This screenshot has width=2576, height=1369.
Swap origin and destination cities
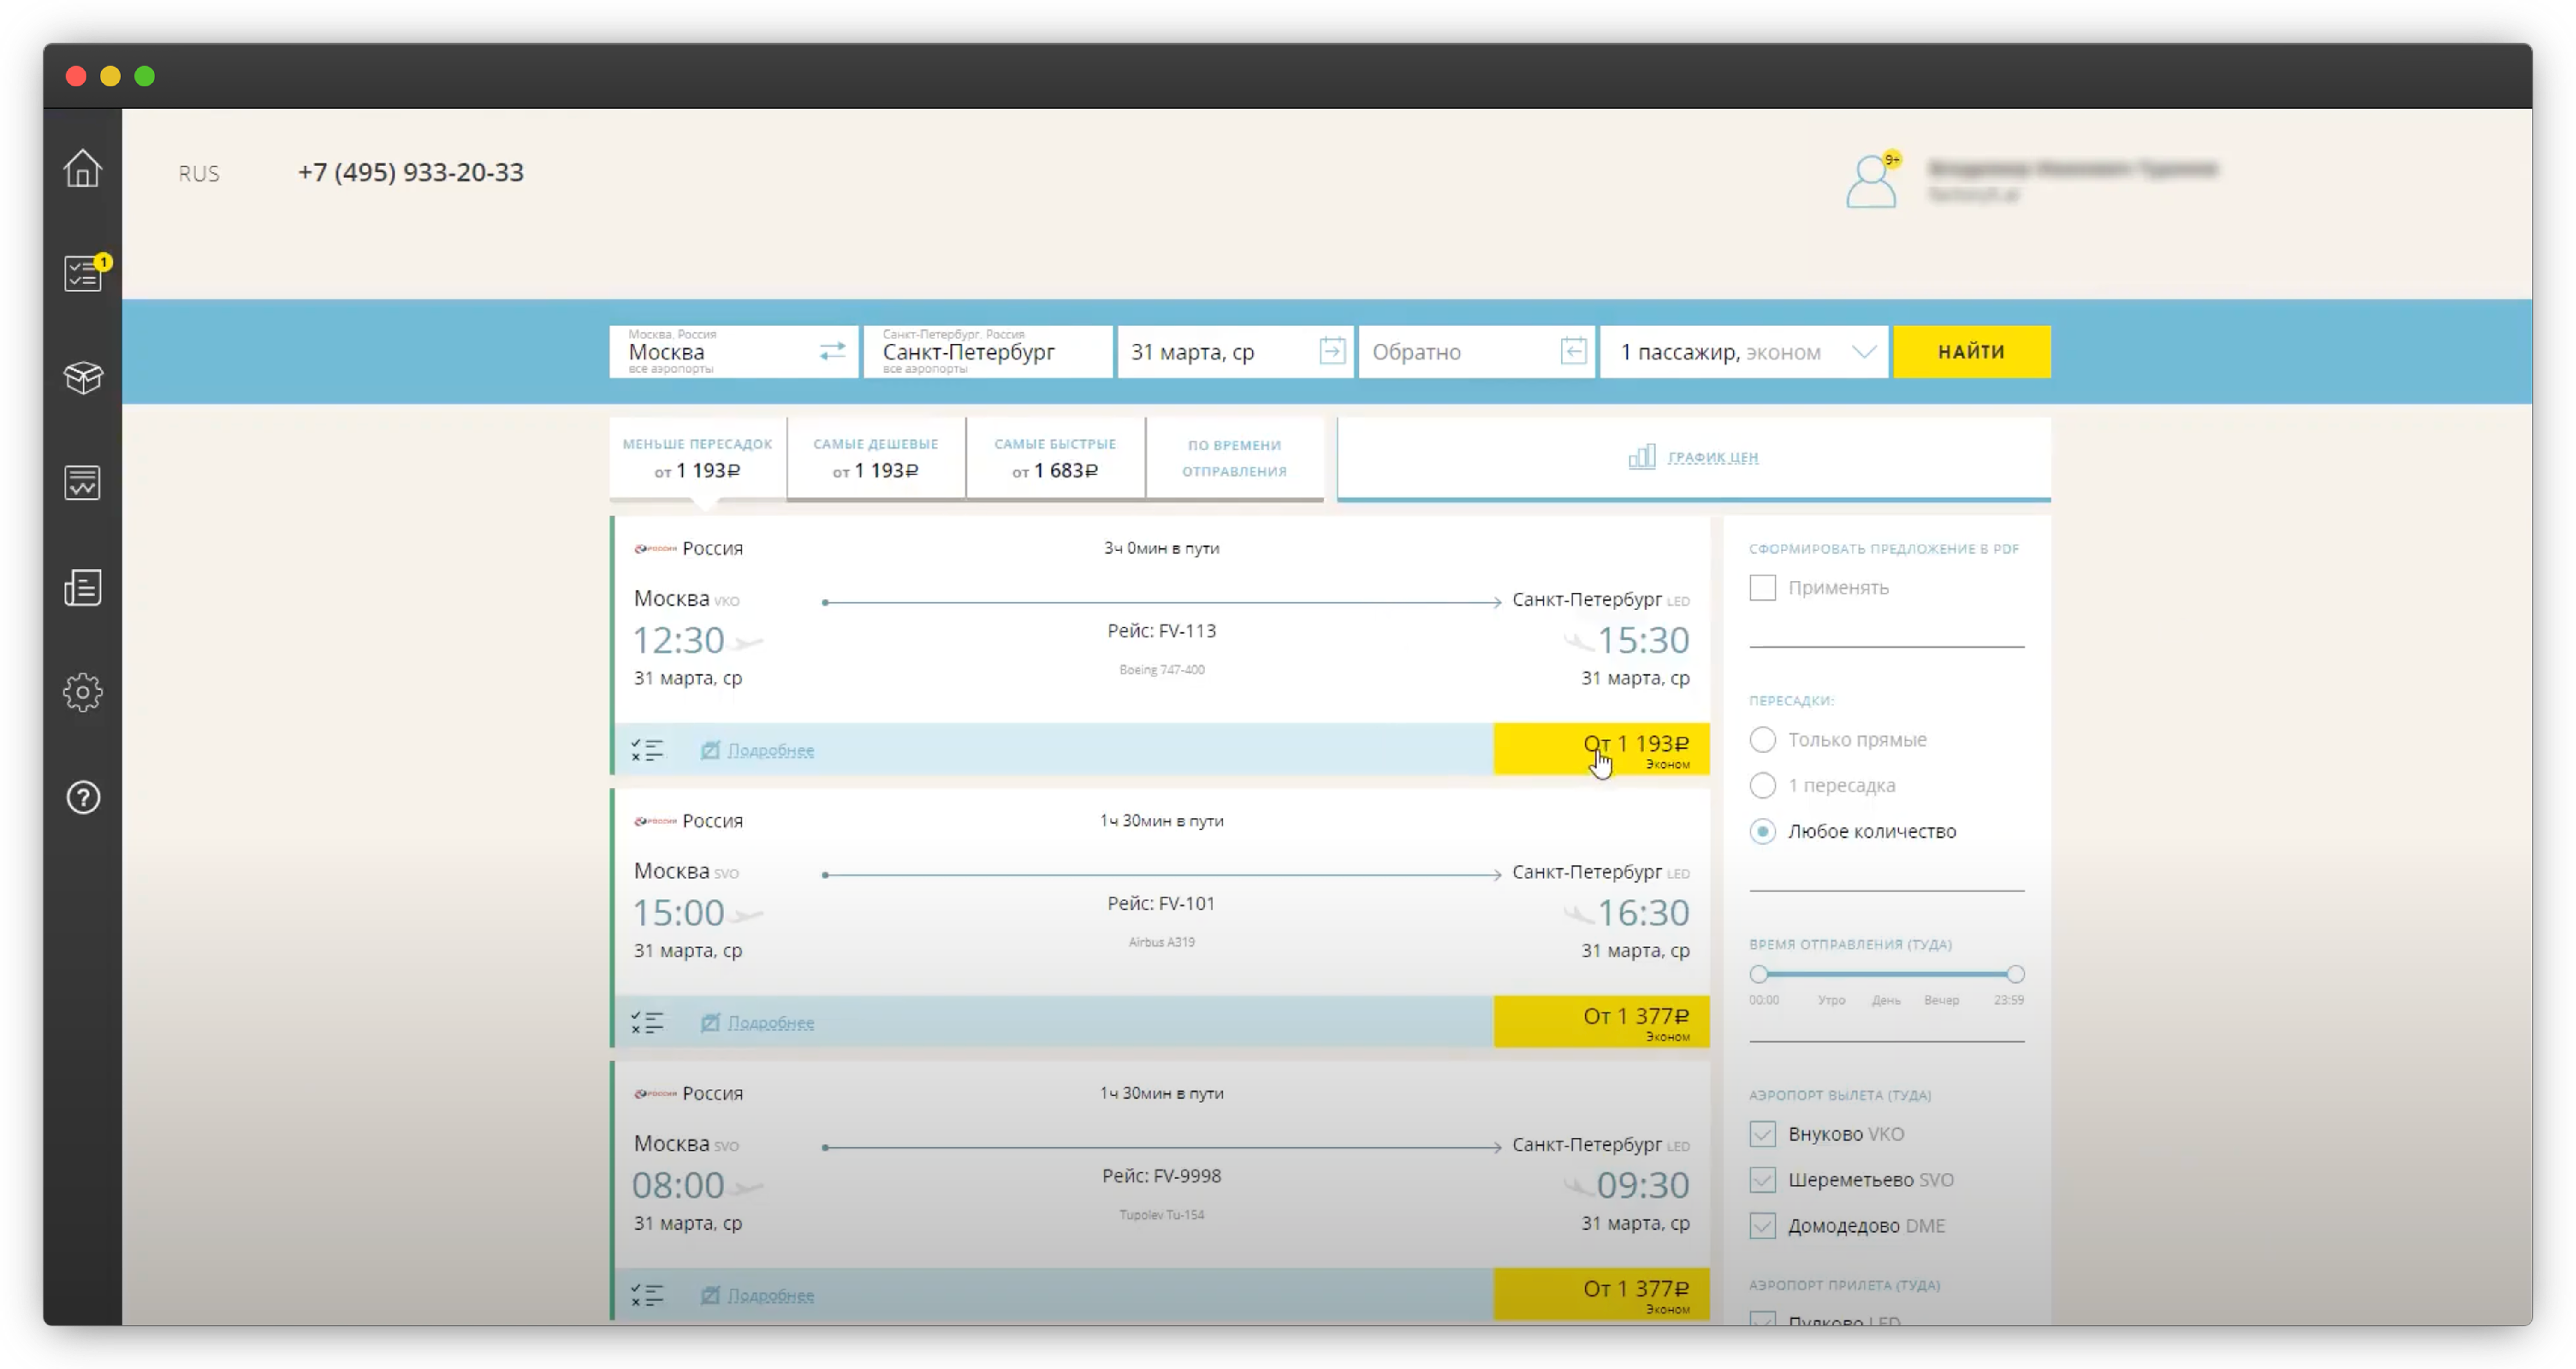click(832, 351)
